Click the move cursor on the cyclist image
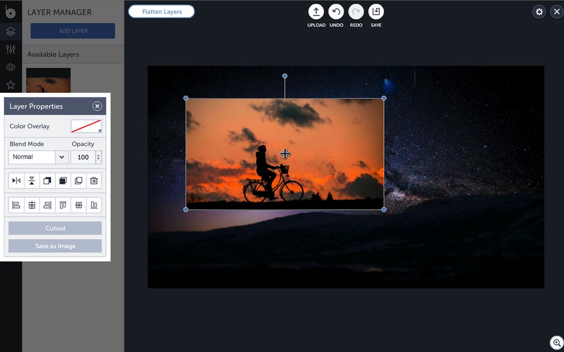 [285, 154]
